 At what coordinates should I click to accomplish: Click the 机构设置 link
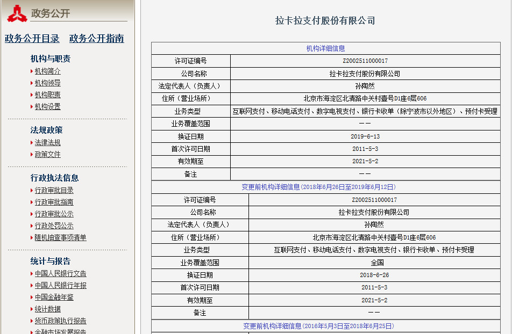tap(47, 107)
